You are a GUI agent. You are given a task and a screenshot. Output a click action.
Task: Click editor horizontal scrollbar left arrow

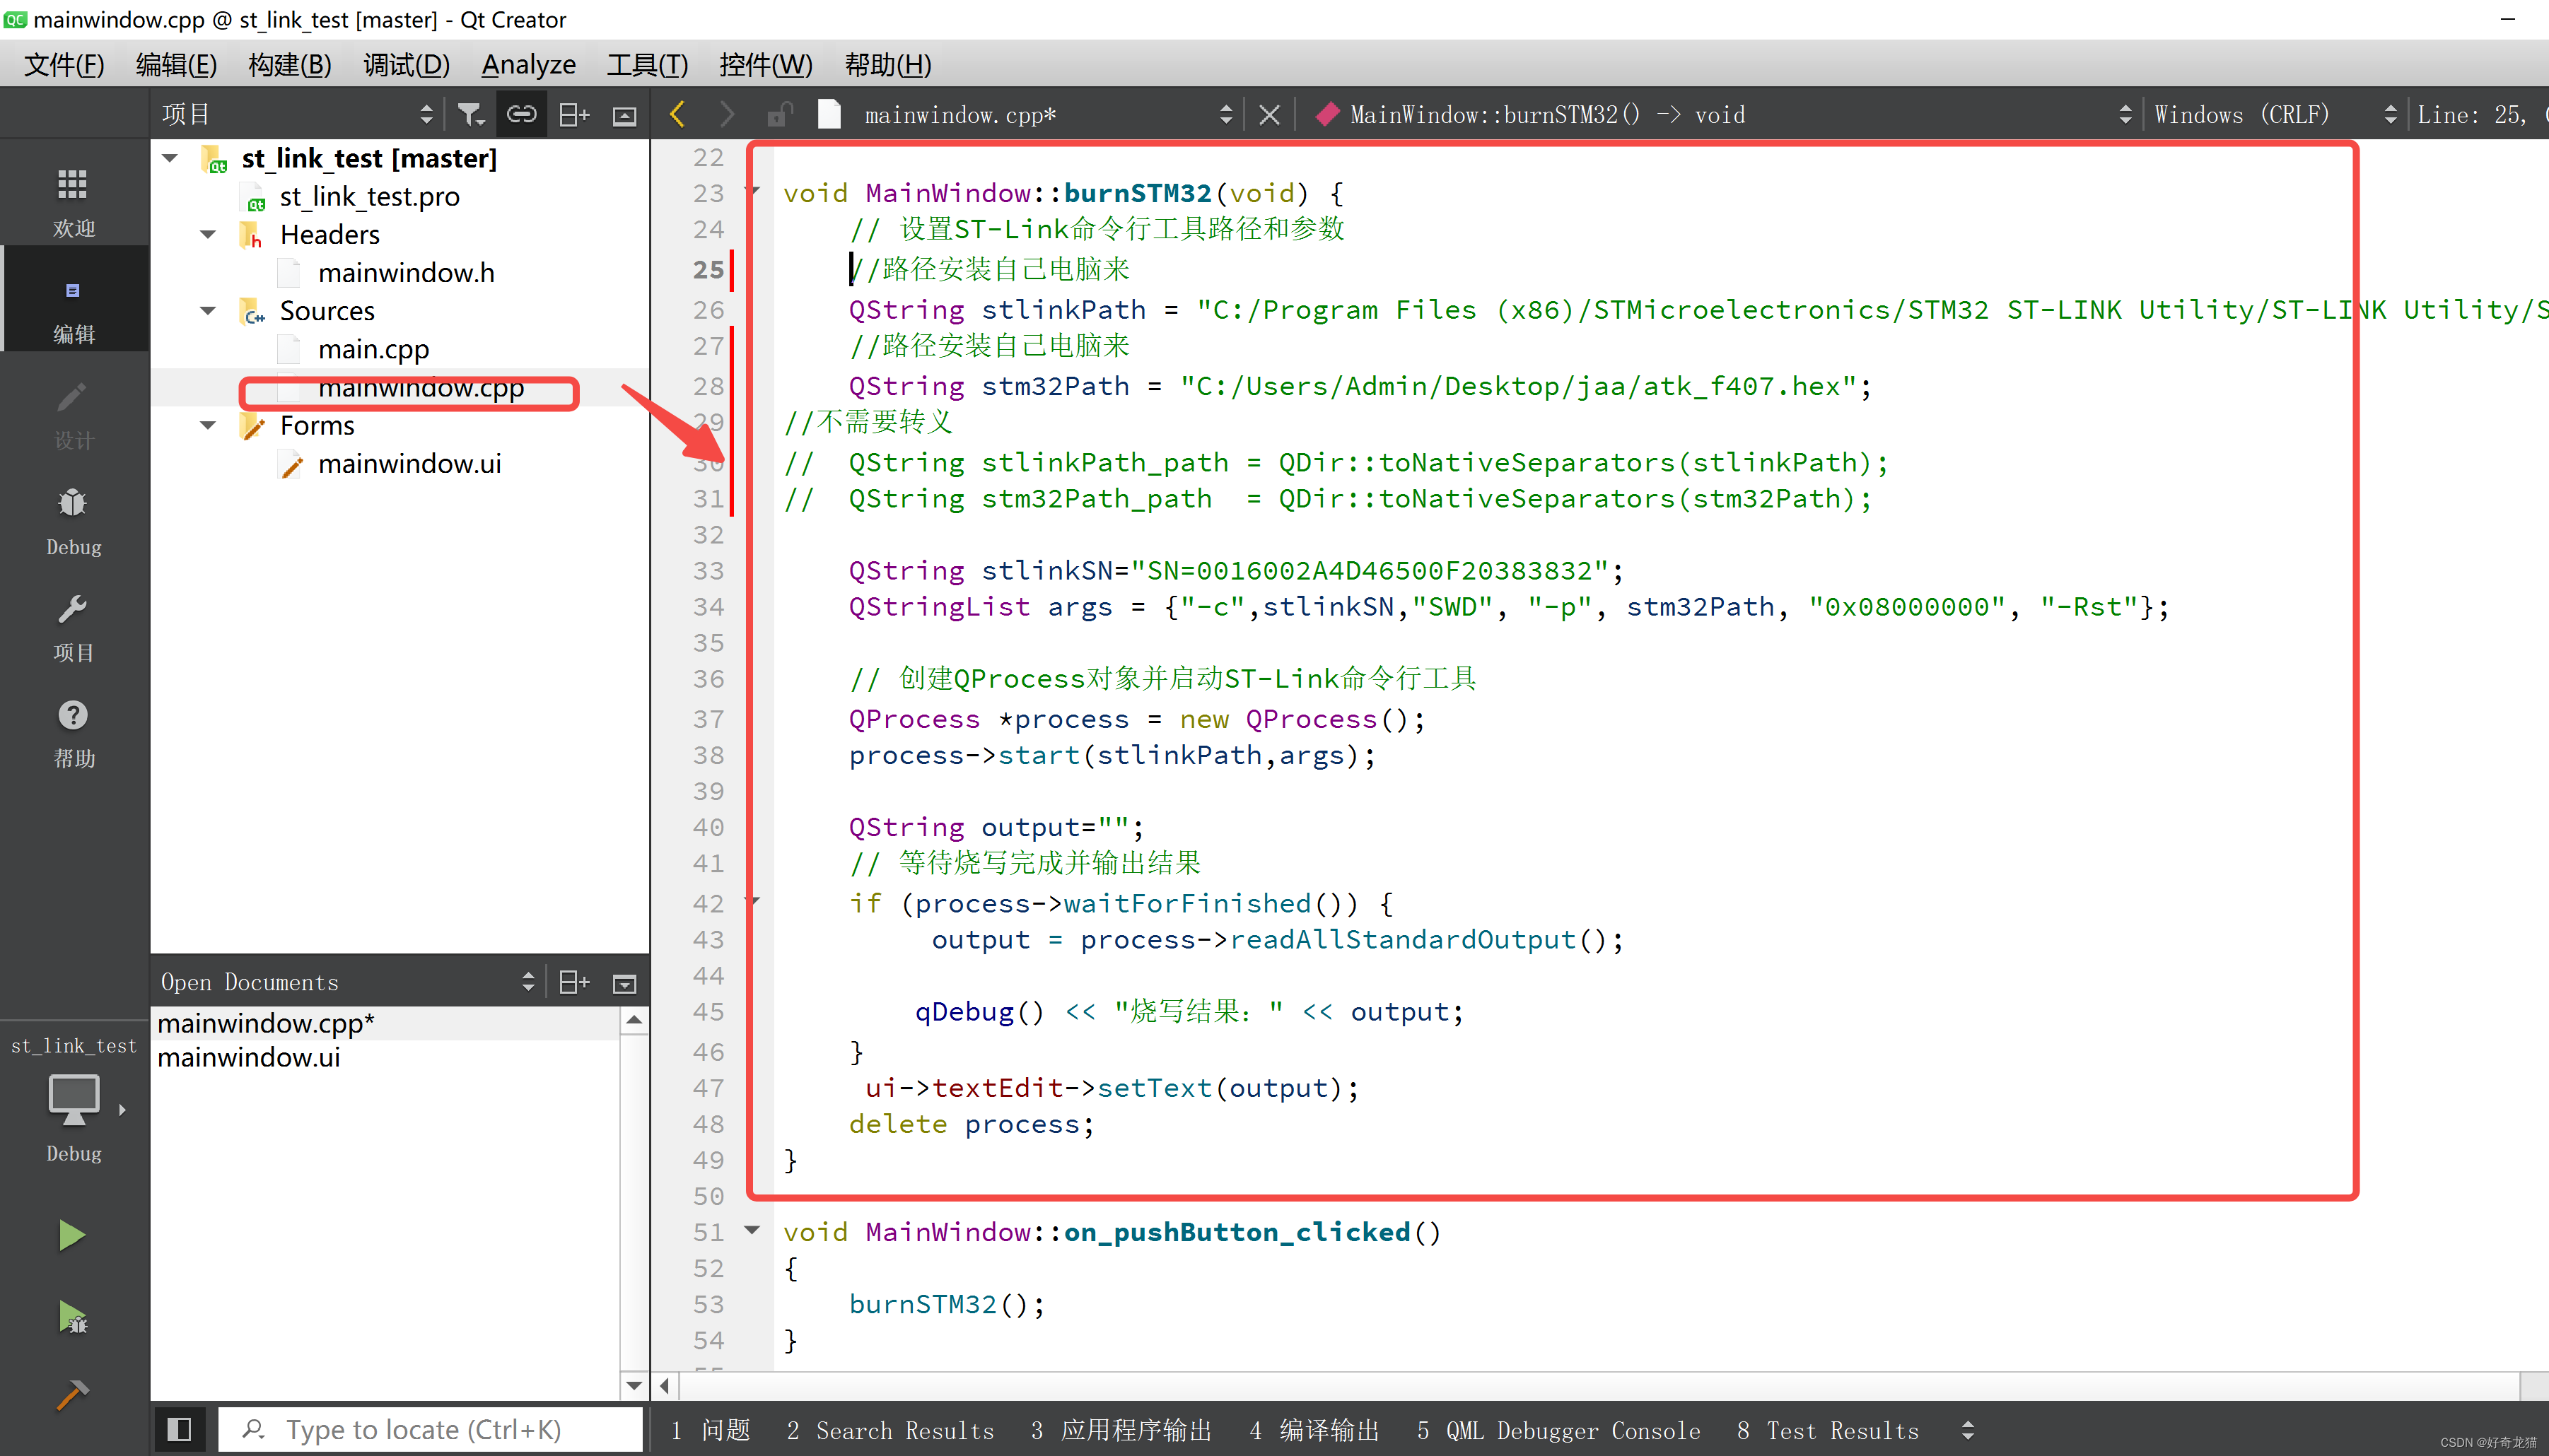click(665, 1386)
